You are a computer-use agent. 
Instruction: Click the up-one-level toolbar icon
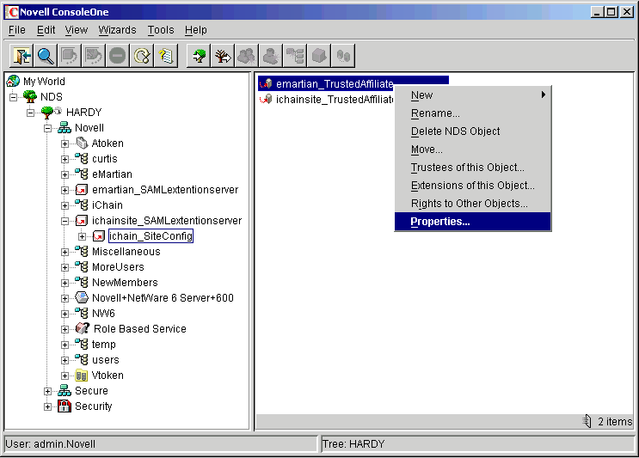[x=22, y=56]
